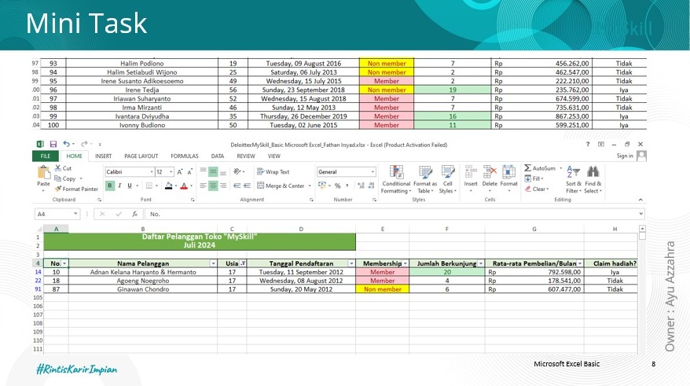Screen dimensions: 690x386
Task: Apply Percent Style format
Action: (337, 186)
